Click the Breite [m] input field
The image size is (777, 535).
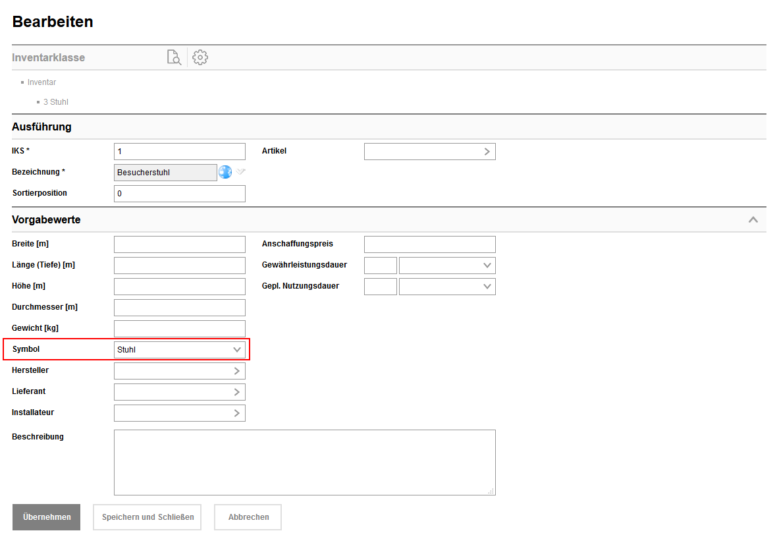[x=179, y=244]
